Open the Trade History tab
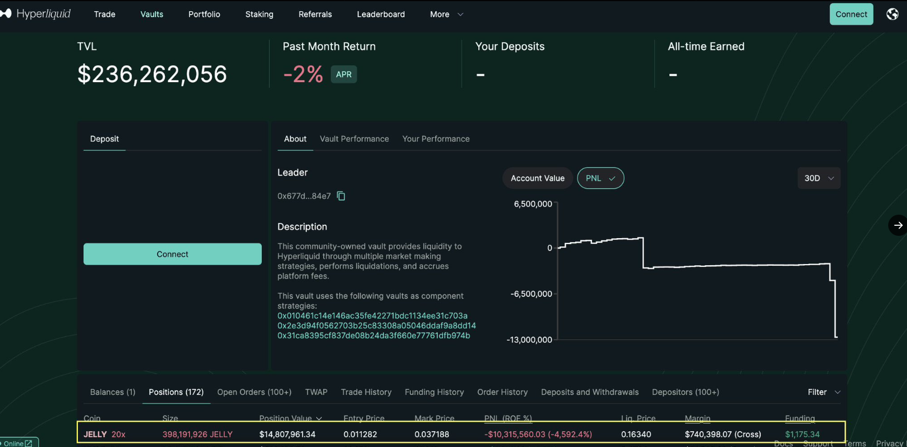 coord(366,392)
